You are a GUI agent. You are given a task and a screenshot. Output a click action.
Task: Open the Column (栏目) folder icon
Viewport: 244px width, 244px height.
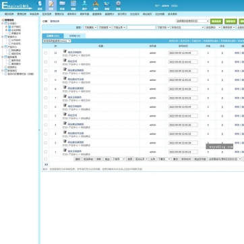(62, 5)
